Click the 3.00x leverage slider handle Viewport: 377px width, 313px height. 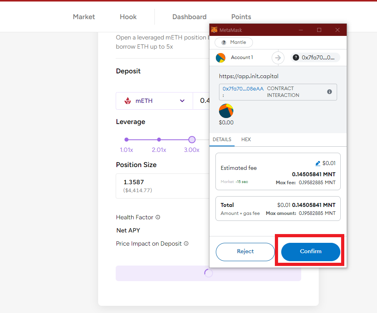click(x=192, y=140)
